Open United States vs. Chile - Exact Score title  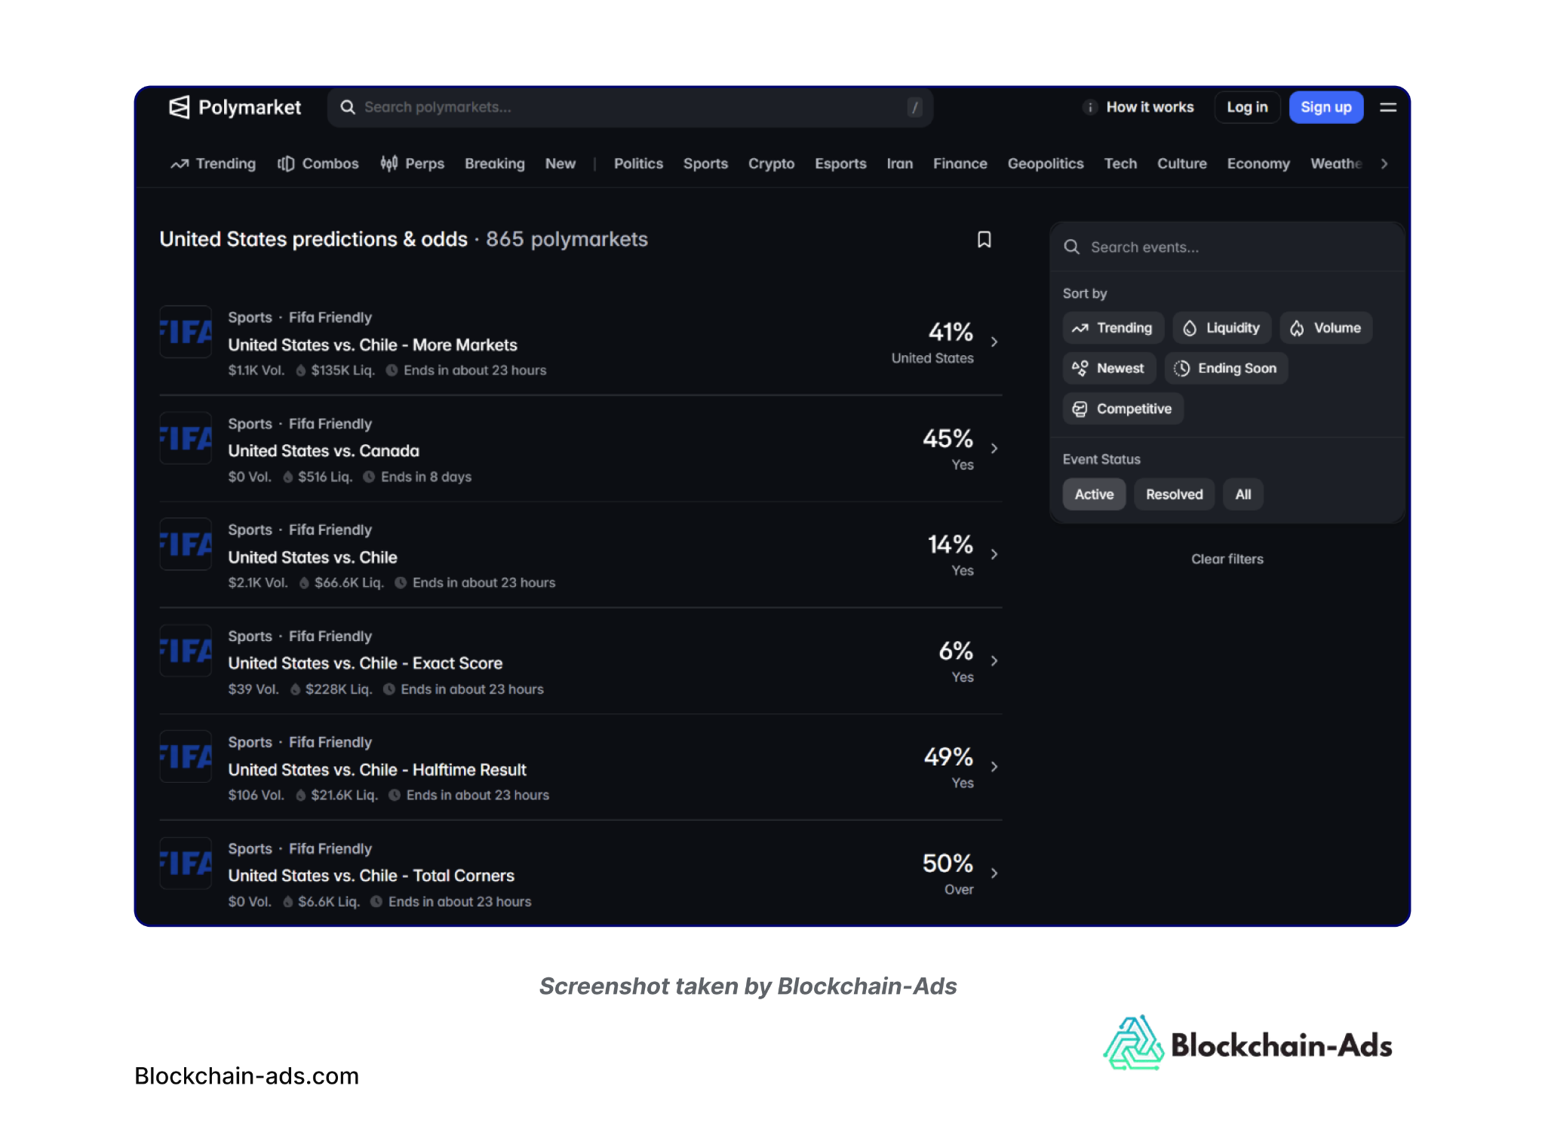click(x=365, y=663)
